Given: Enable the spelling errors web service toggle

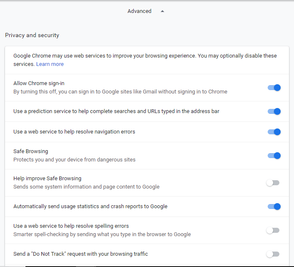Looking at the screenshot, I should click(273, 230).
